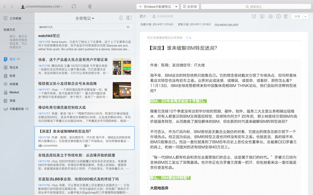Click the Shortcuts (快捷方式) header
Viewport: 313px width, 195px height.
(9, 29)
